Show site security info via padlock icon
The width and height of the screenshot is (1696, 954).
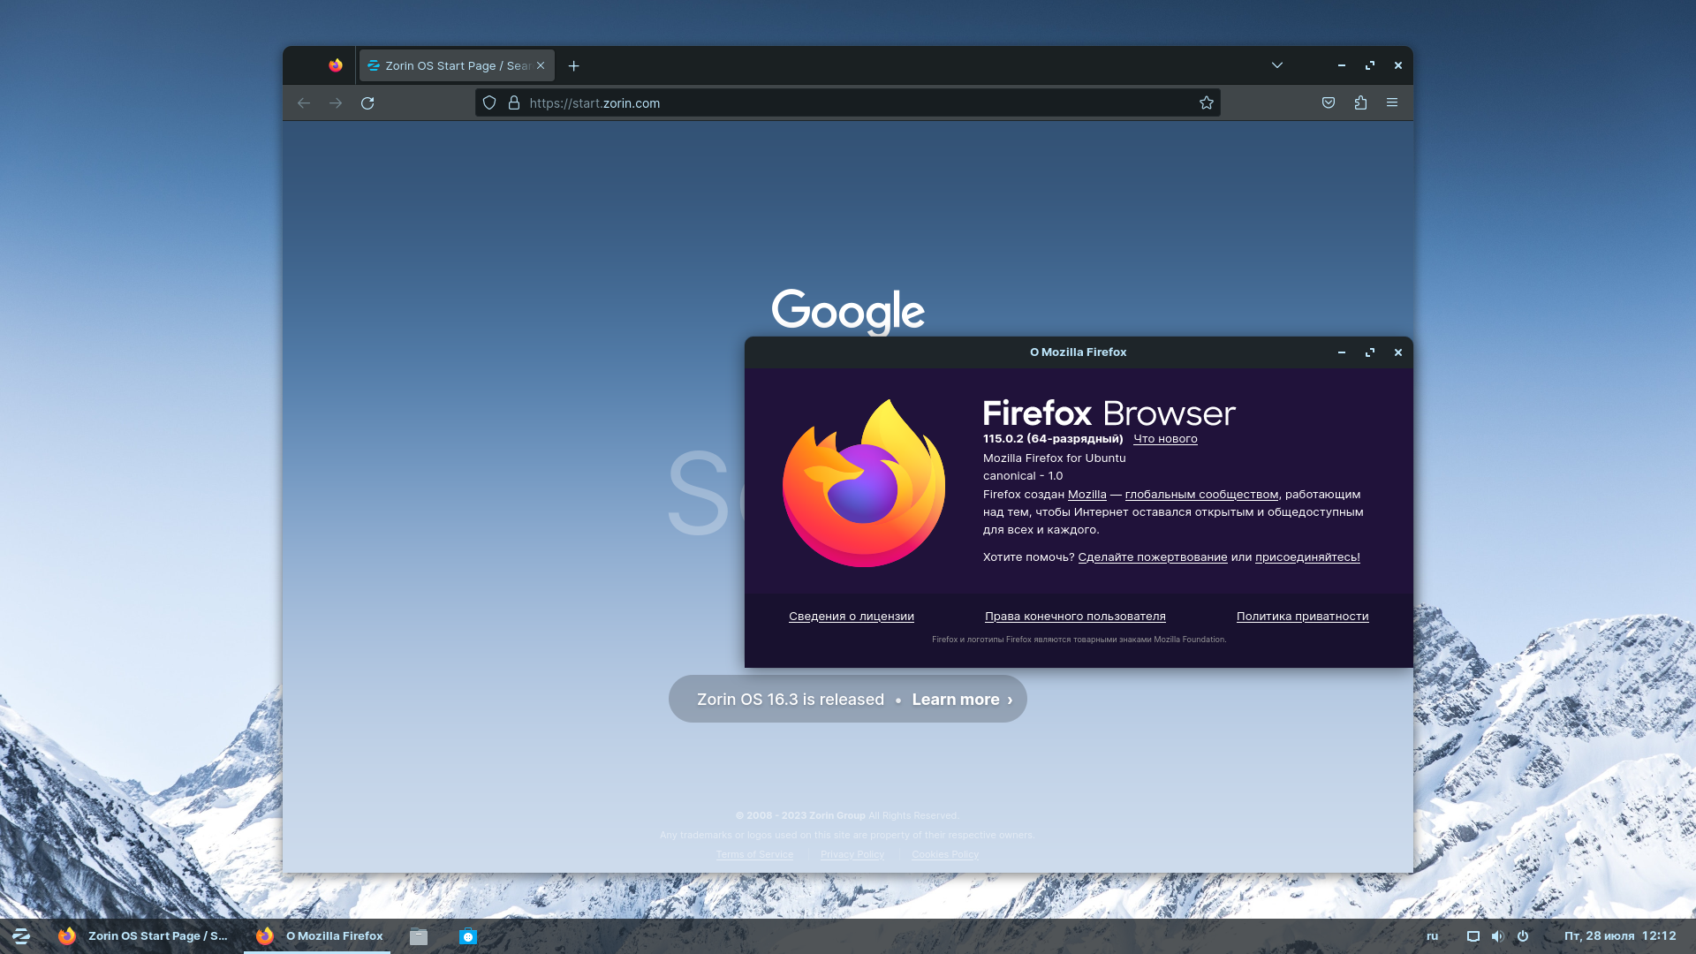click(x=514, y=103)
